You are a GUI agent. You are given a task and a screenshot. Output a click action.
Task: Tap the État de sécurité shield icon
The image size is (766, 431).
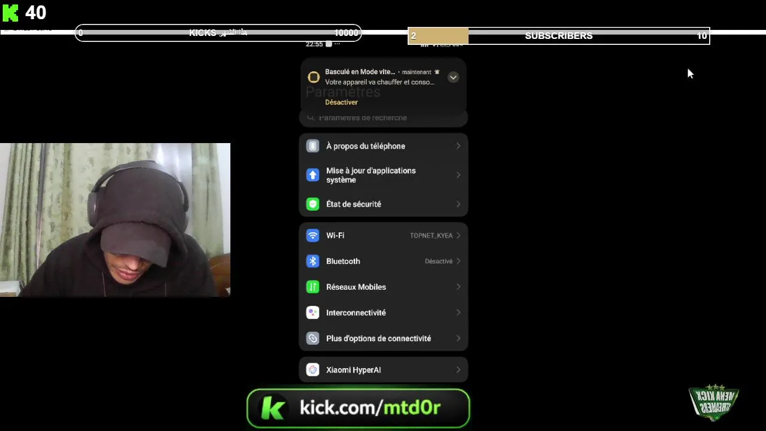coord(312,204)
